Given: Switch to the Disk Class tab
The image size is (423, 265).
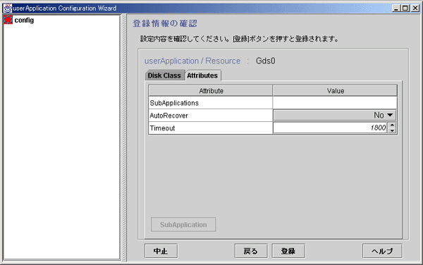Looking at the screenshot, I should tap(164, 75).
